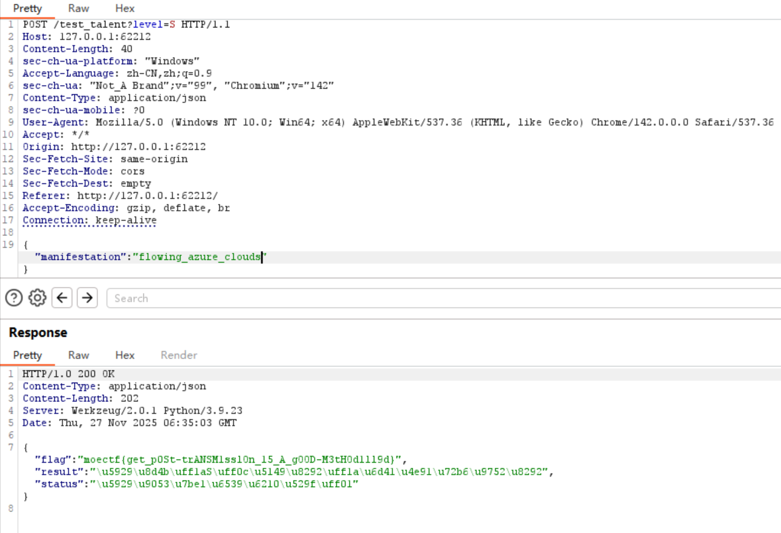
Task: Click the POST /test_talent request line
Action: [76, 24]
